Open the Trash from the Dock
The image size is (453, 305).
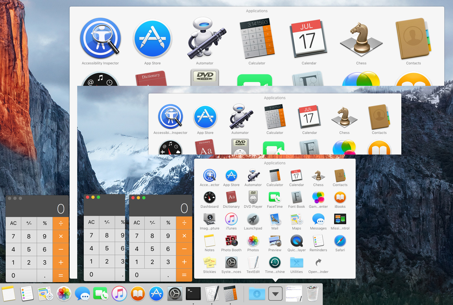click(312, 294)
